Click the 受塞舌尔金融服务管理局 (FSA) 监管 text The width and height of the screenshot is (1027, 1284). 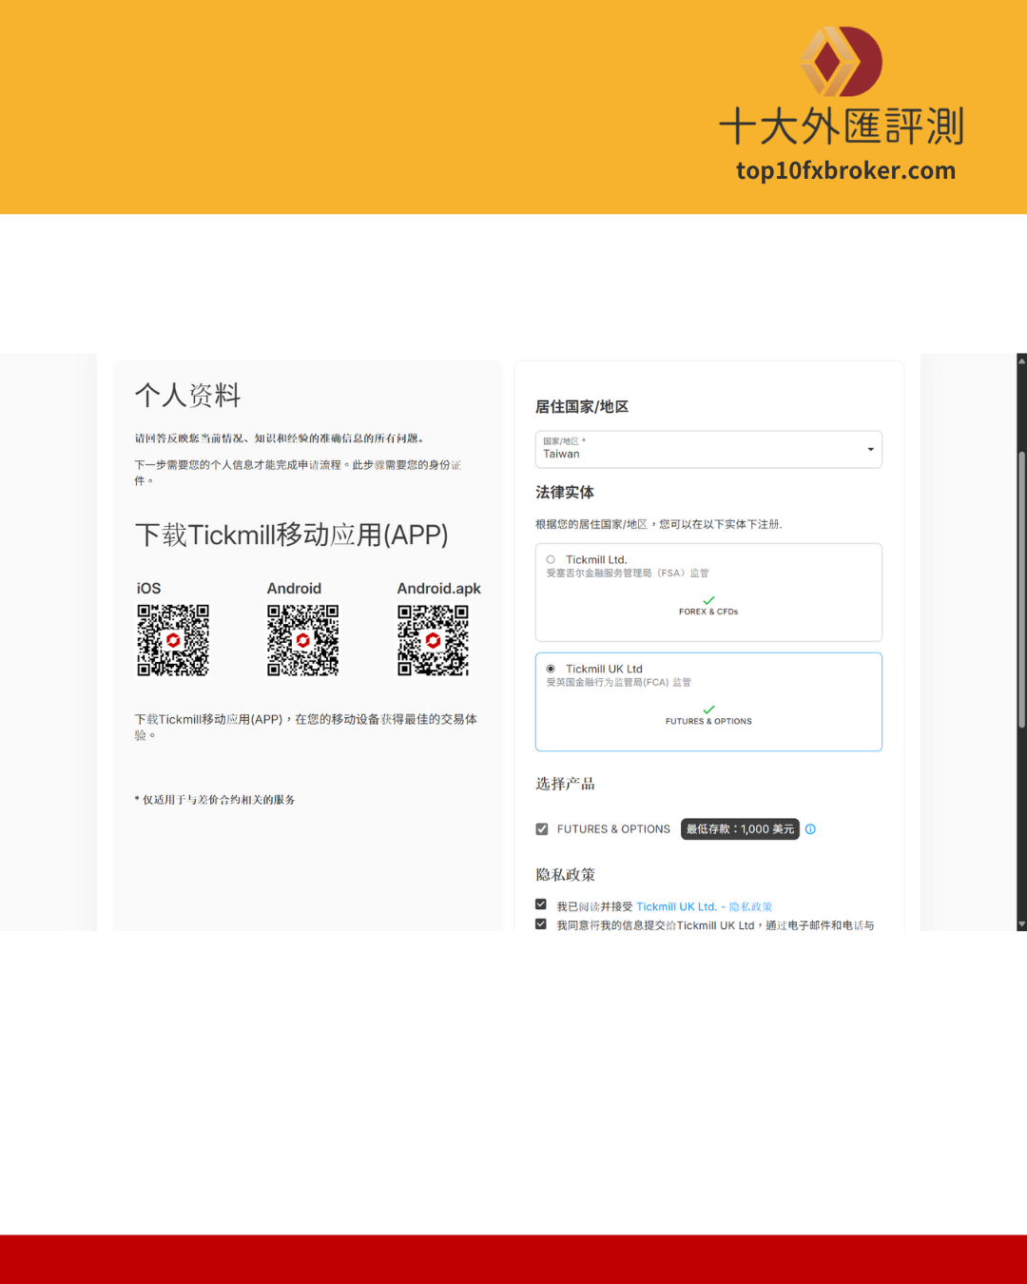click(x=628, y=574)
